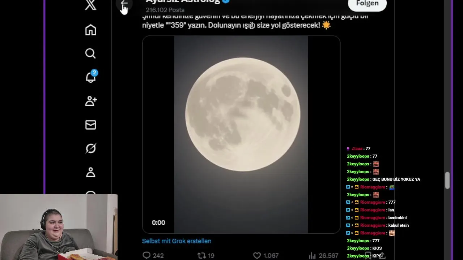Open the Profile person icon
Image resolution: width=463 pixels, height=260 pixels.
coord(90,172)
